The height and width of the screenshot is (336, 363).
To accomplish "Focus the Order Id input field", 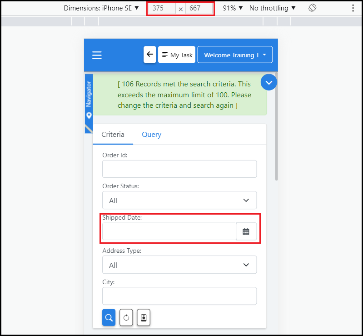I will 179,169.
